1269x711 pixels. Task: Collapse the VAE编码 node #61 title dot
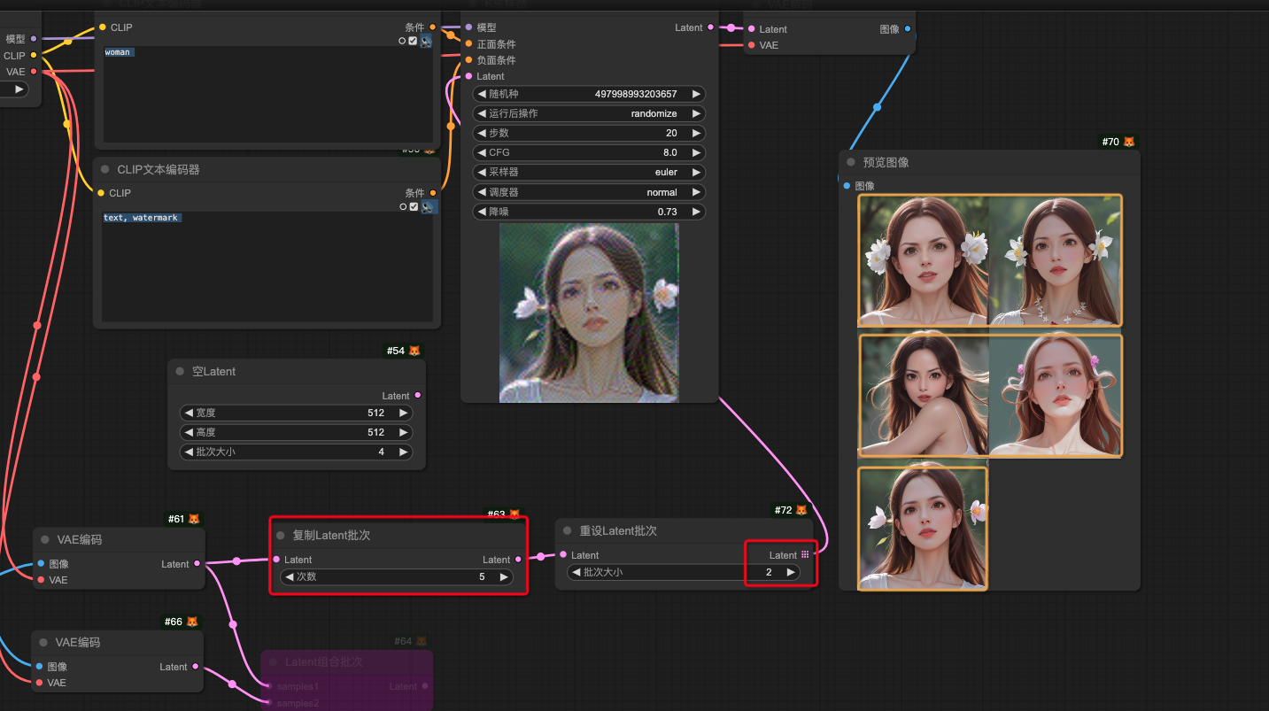[46, 540]
